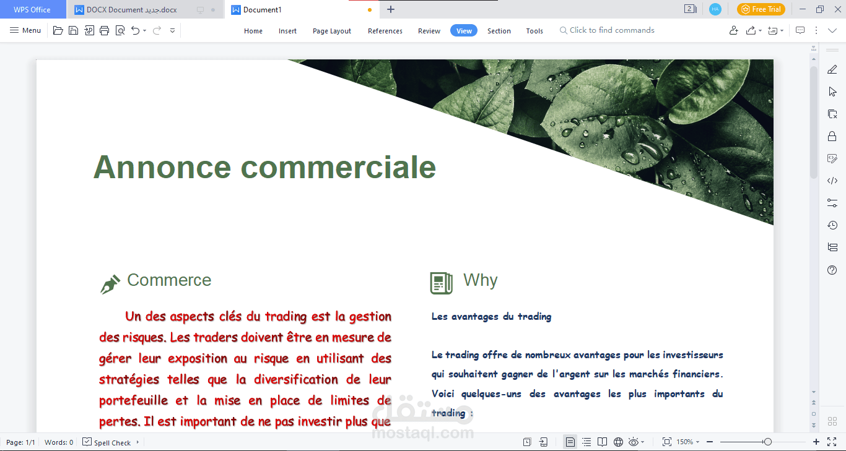Open the help question mark sidebar icon
This screenshot has height=451, width=846.
click(832, 270)
